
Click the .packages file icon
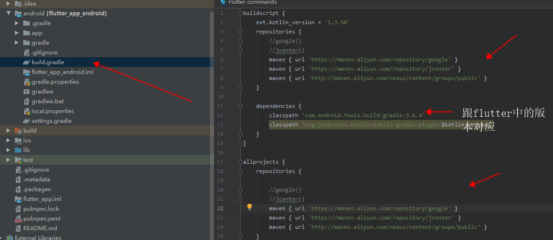[x=18, y=189]
